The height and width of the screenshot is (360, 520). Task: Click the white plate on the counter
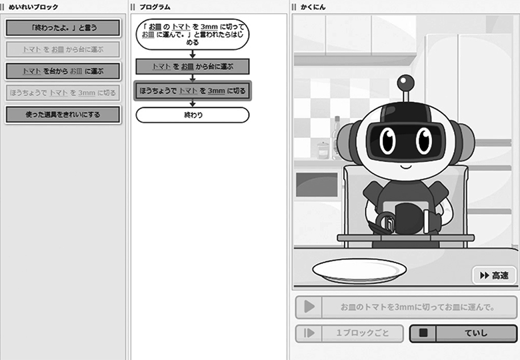click(x=359, y=270)
